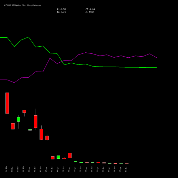Image resolution: width=178 pixels, height=178 pixels.
Task: Click the close value C: 0.05
Action: click(x=62, y=9)
